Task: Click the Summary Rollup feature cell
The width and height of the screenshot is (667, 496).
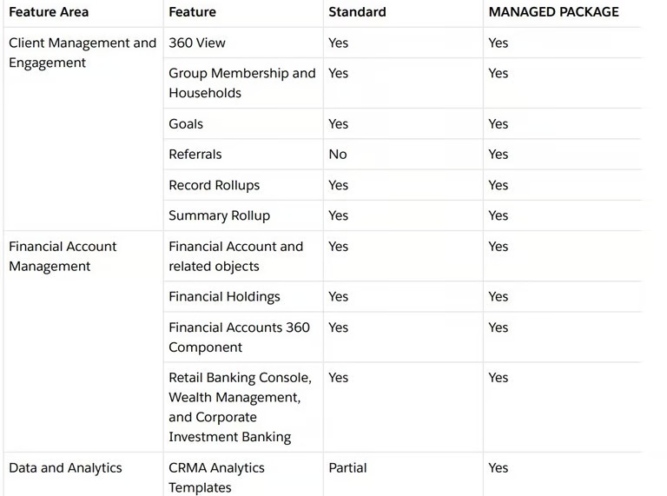Action: (x=219, y=215)
